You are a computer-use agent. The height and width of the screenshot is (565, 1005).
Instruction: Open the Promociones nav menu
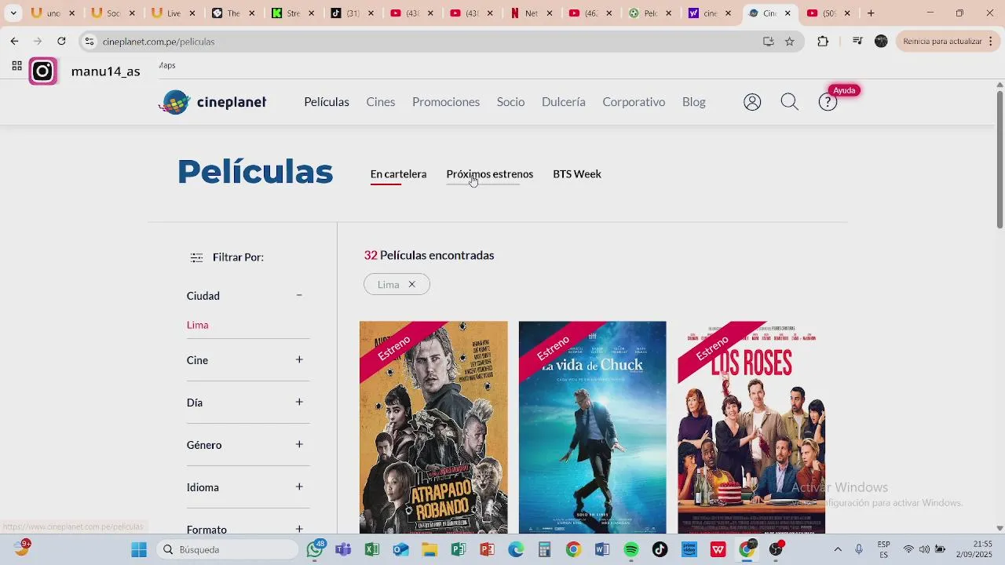click(x=446, y=102)
